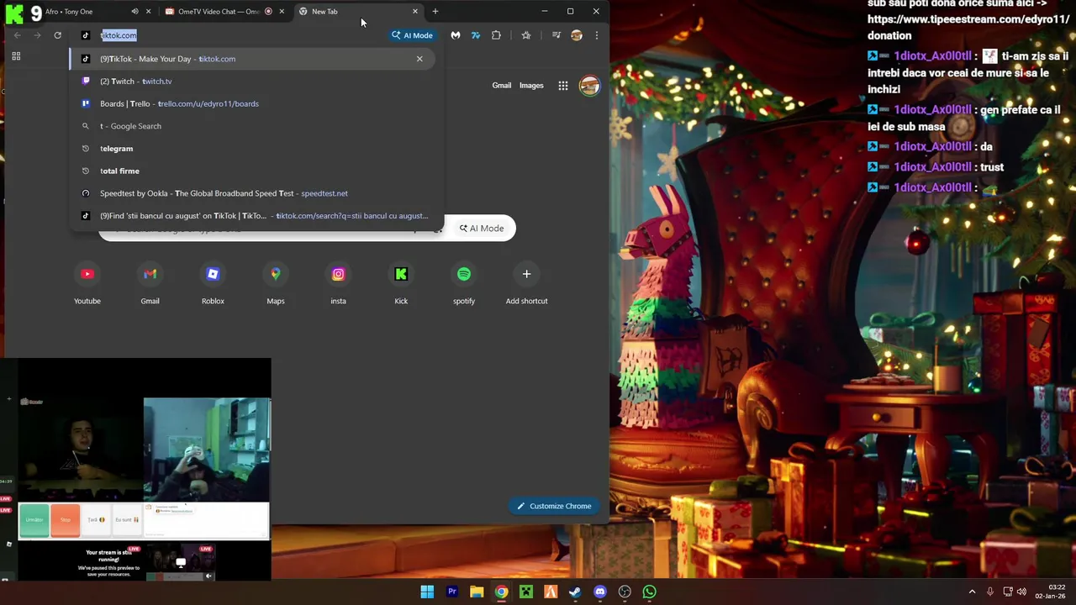Viewport: 1076px width, 605px height.
Task: Open the insta shortcut
Action: coord(338,283)
